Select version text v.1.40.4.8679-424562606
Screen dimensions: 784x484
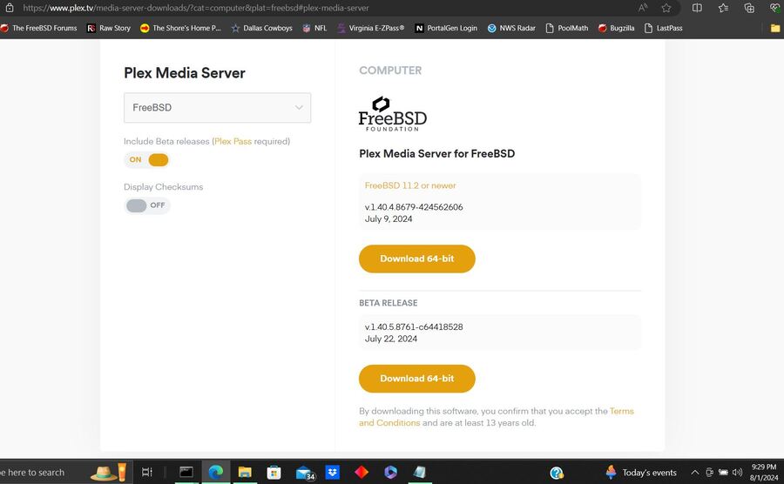pos(414,207)
